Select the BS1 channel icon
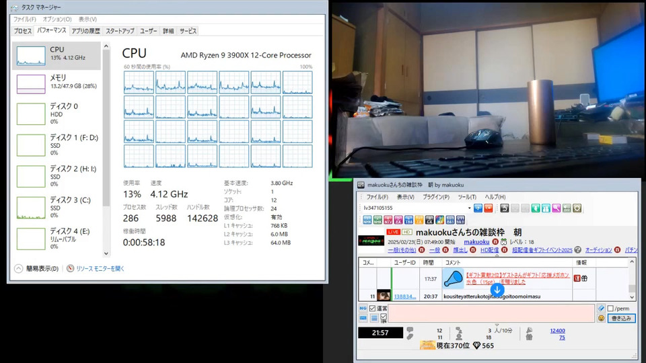 (450, 220)
